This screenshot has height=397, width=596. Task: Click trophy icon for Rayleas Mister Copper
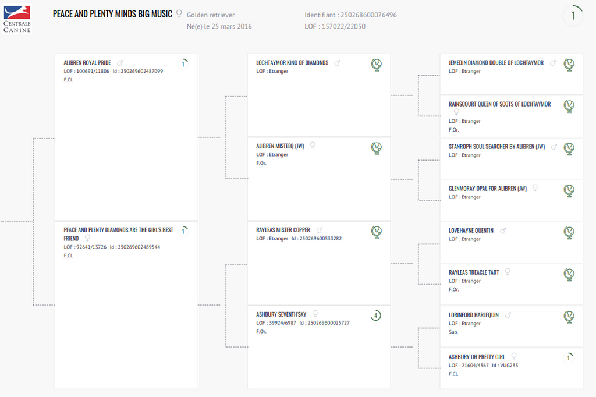point(377,232)
